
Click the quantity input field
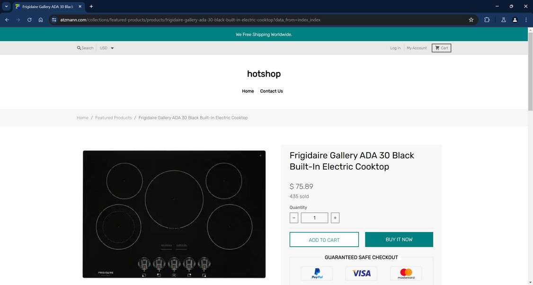pos(314,218)
